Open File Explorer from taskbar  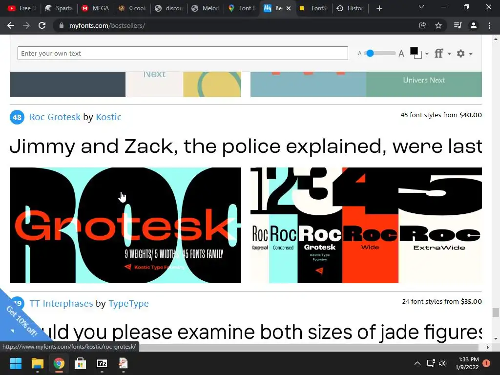tap(37, 363)
